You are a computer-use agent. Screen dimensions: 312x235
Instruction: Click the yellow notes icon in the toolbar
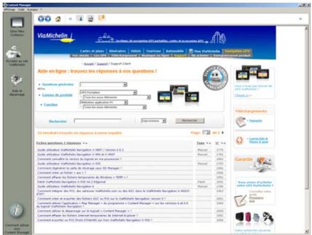coord(101,18)
